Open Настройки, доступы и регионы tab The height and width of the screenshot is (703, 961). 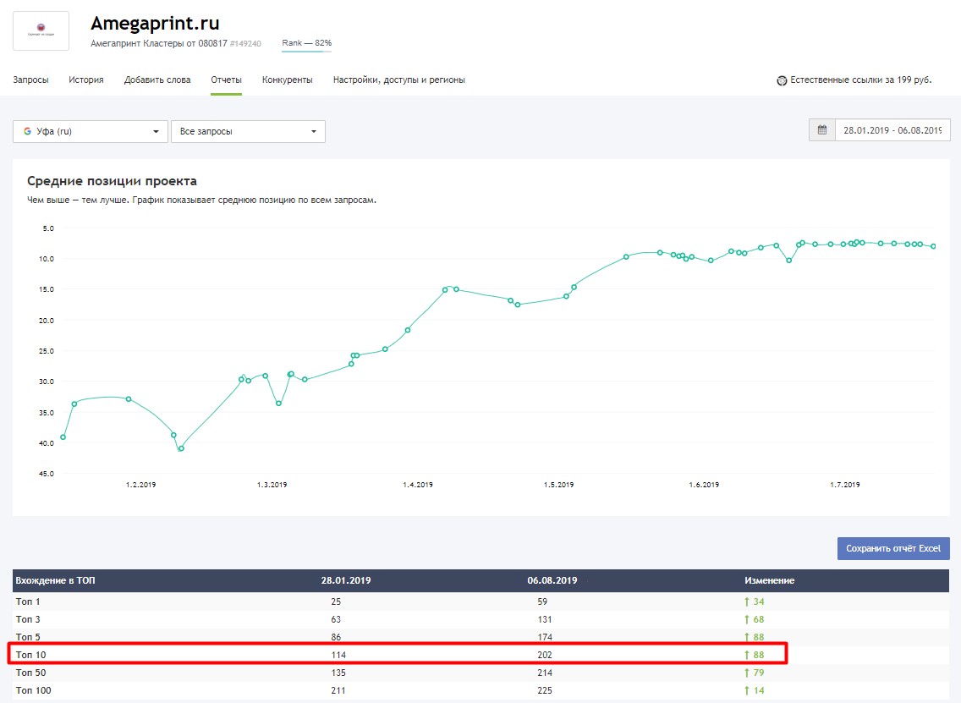pos(399,80)
